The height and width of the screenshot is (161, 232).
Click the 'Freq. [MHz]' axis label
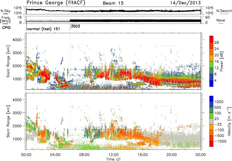click(x=6, y=19)
